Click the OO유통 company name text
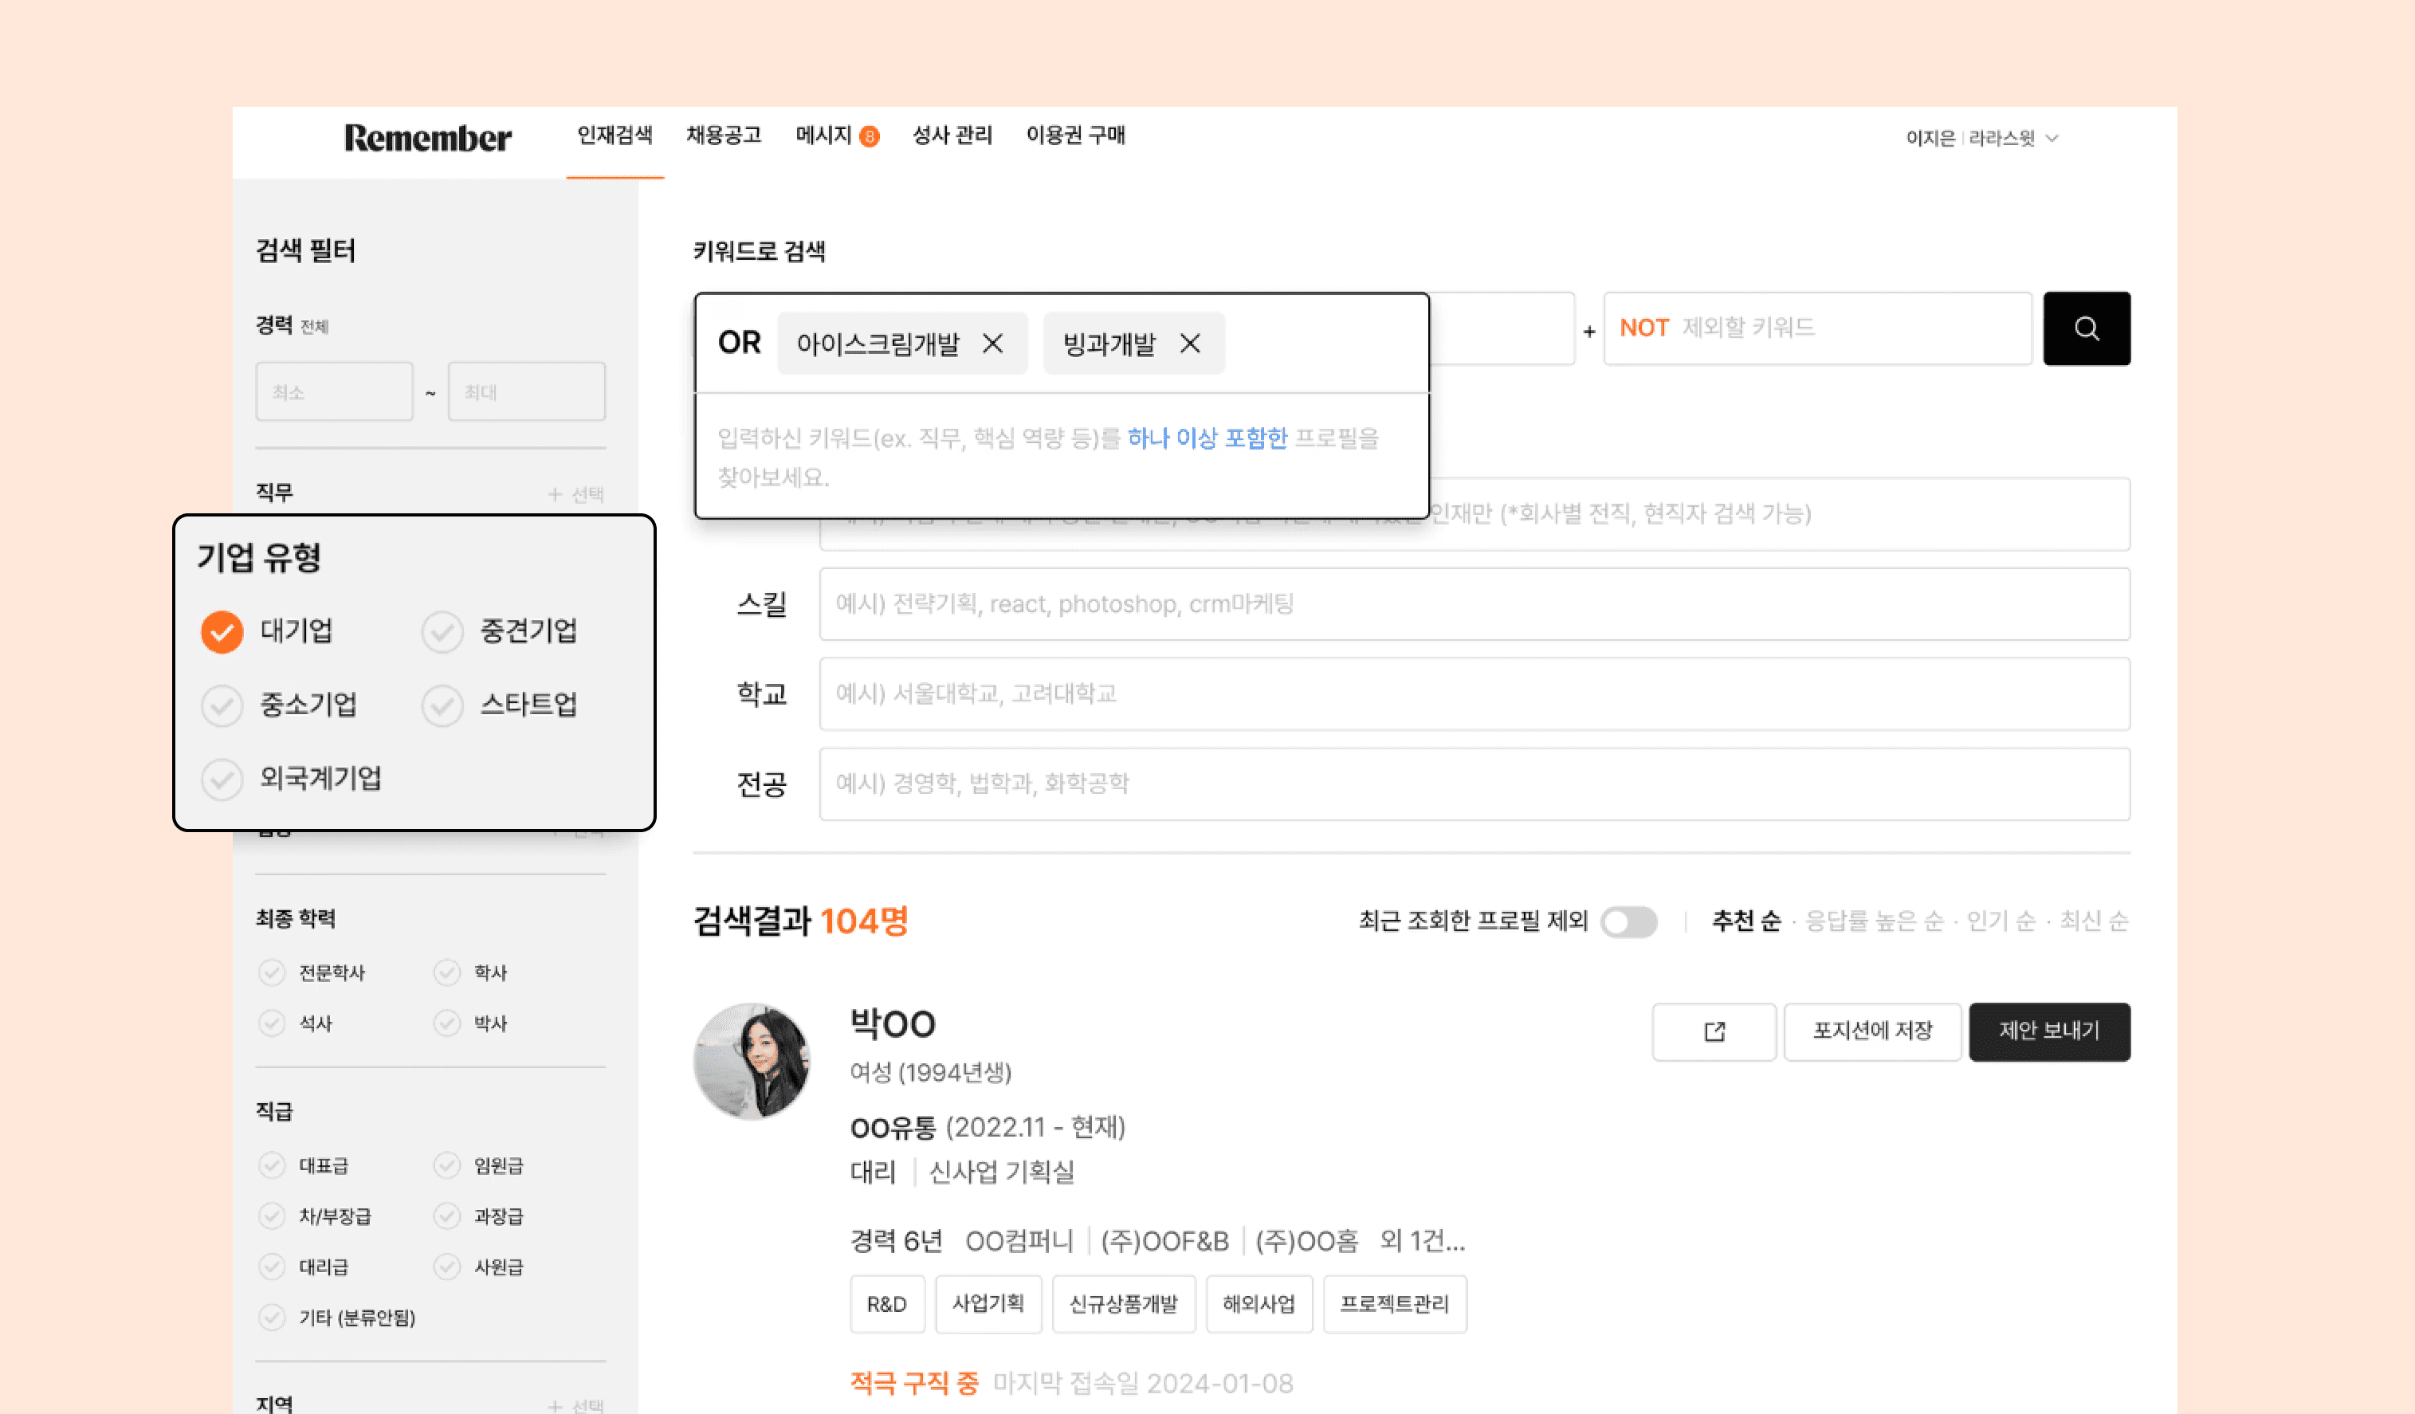Image resolution: width=2415 pixels, height=1414 pixels. (x=893, y=1127)
